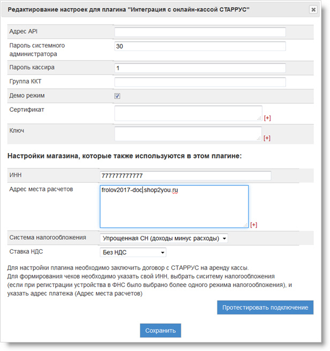This screenshot has width=330, height=351.
Task: Click the Пароль кассира field
Action: pyautogui.click(x=200, y=68)
